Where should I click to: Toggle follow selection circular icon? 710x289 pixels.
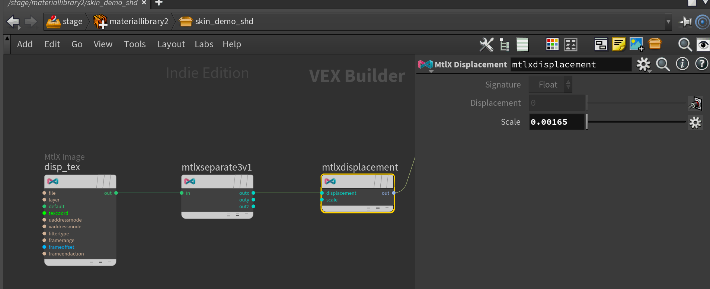tap(702, 22)
